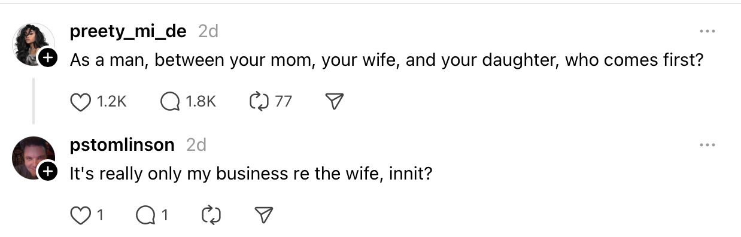Open the thread asking who comes first
Screen dimensions: 741x237
(x=386, y=60)
